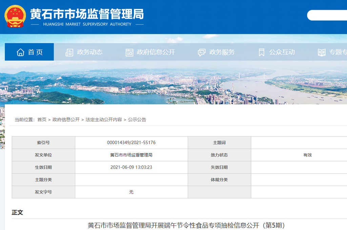Click the effective date 2021-06-09 13:03:23
This screenshot has height=230, width=347.
131,167
